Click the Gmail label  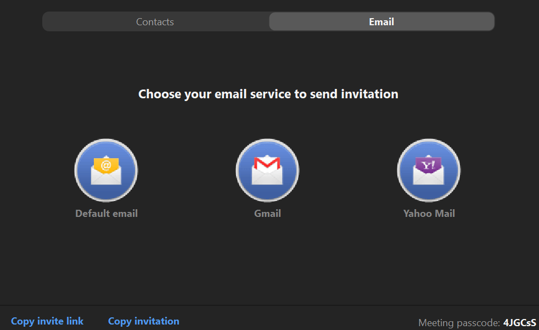click(x=267, y=214)
